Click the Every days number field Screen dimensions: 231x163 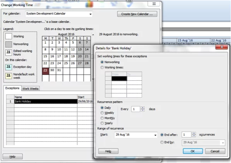[x=136, y=109]
